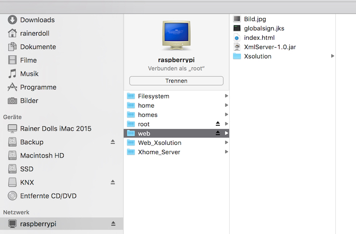Select Entfernte CD/DVD device
Screen dimensions: 356x234
pos(48,196)
